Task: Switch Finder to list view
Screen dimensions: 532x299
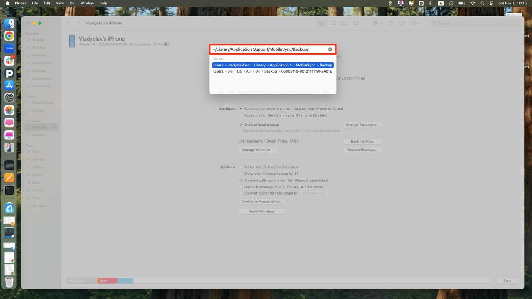Action: pyautogui.click(x=333, y=23)
